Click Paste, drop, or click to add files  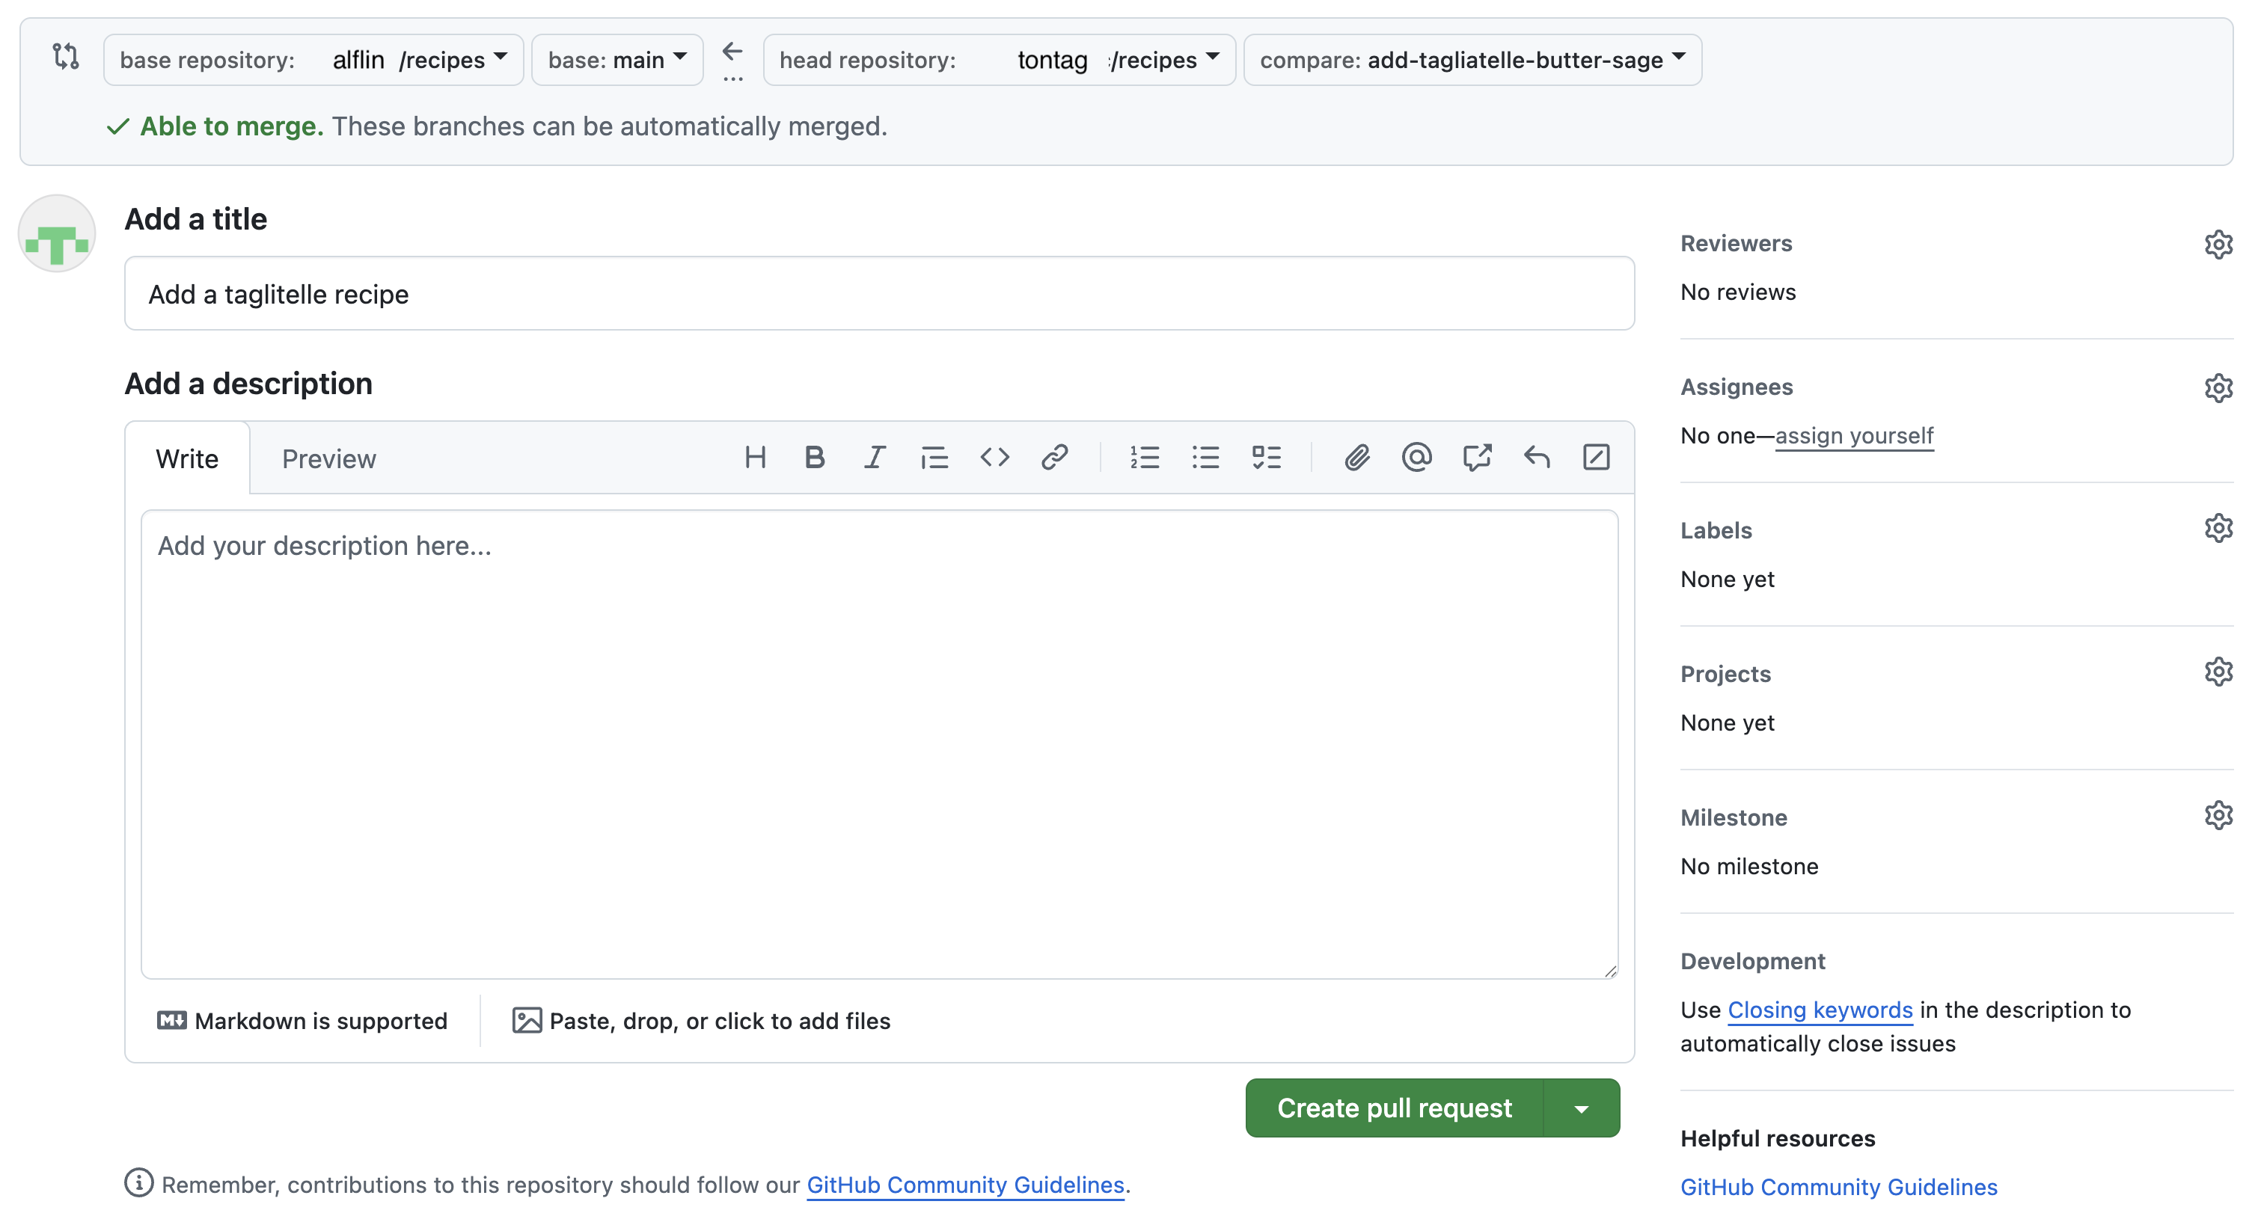pyautogui.click(x=701, y=1021)
